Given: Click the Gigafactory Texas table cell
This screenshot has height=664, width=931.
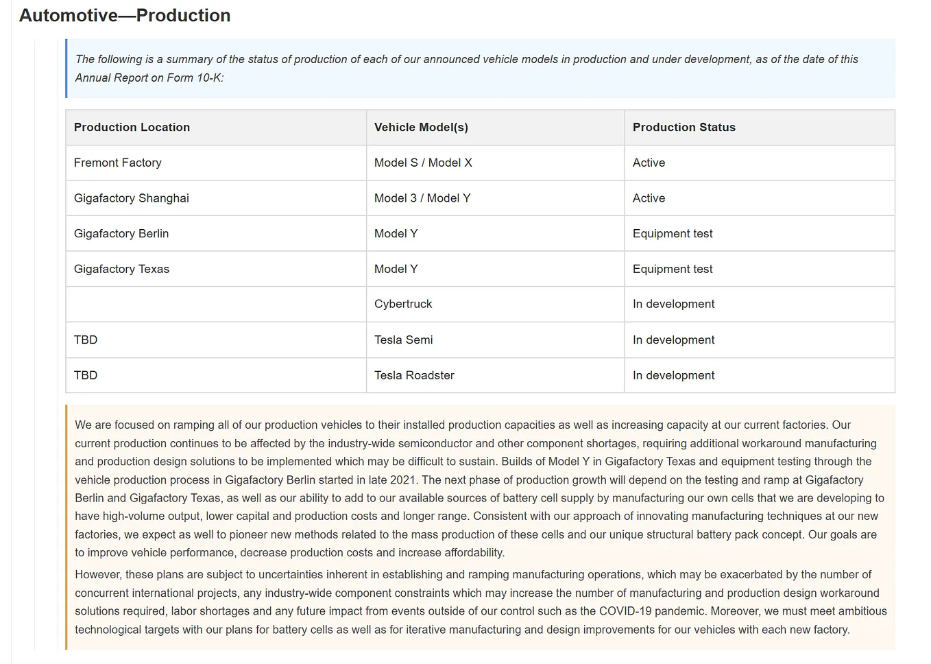Looking at the screenshot, I should click(121, 268).
